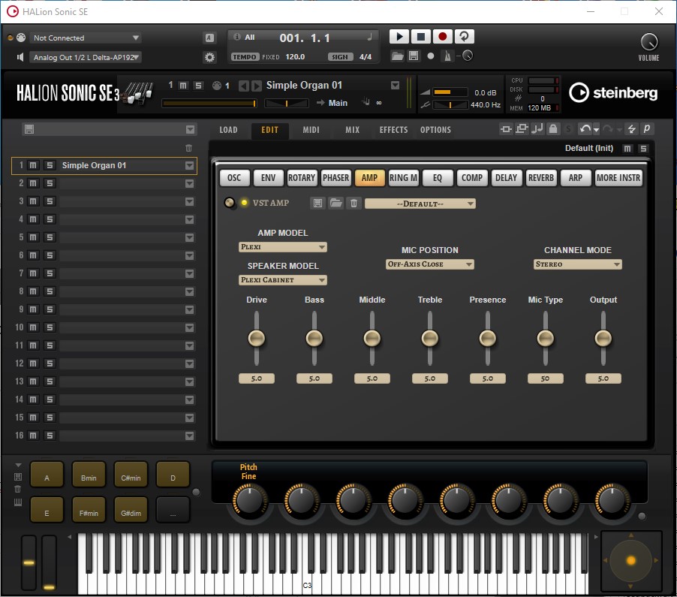Open the REVERB page button
The height and width of the screenshot is (597, 677).
pos(541,178)
